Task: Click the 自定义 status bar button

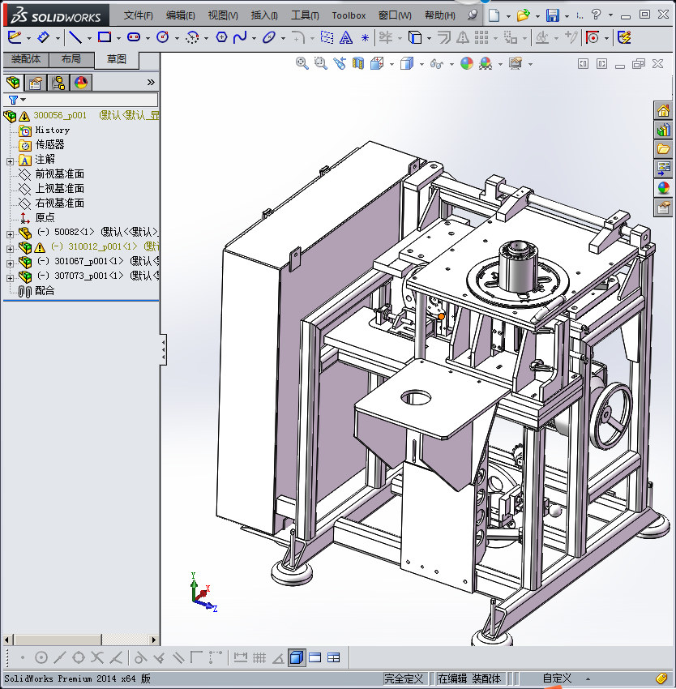Action: (x=557, y=678)
